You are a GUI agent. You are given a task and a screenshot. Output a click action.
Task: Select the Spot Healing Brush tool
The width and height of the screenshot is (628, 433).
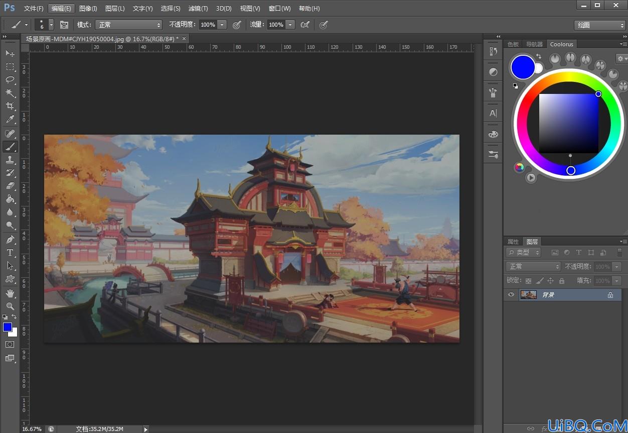[x=10, y=134]
